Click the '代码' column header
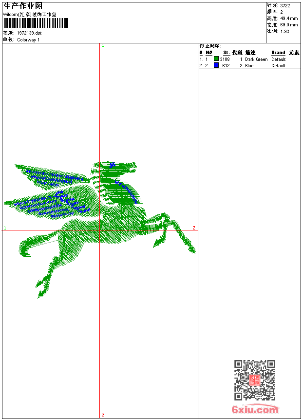302x419 pixels. tap(237, 53)
